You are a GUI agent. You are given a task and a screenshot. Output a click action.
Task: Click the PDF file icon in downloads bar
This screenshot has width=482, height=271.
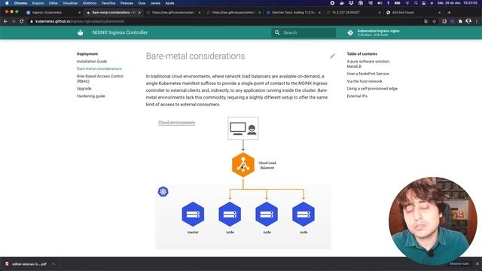click(7, 264)
